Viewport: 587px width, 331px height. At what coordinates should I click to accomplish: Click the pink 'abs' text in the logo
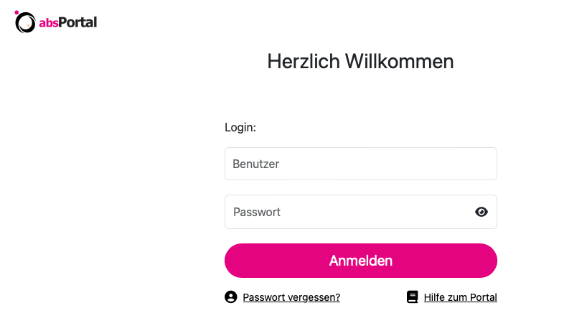(49, 23)
